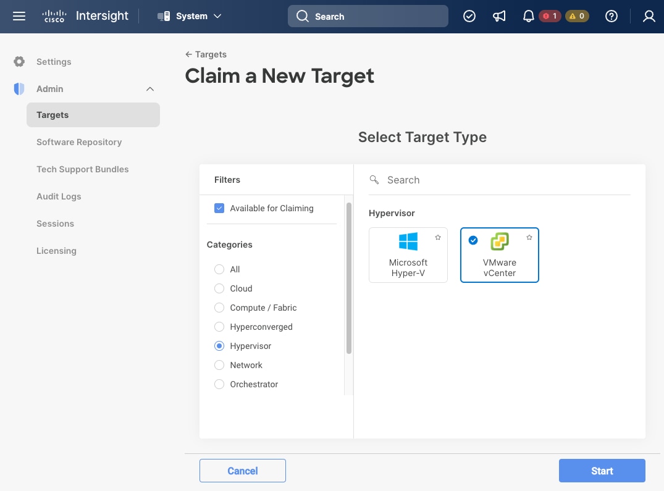Go back via the Targets breadcrumb link

206,54
